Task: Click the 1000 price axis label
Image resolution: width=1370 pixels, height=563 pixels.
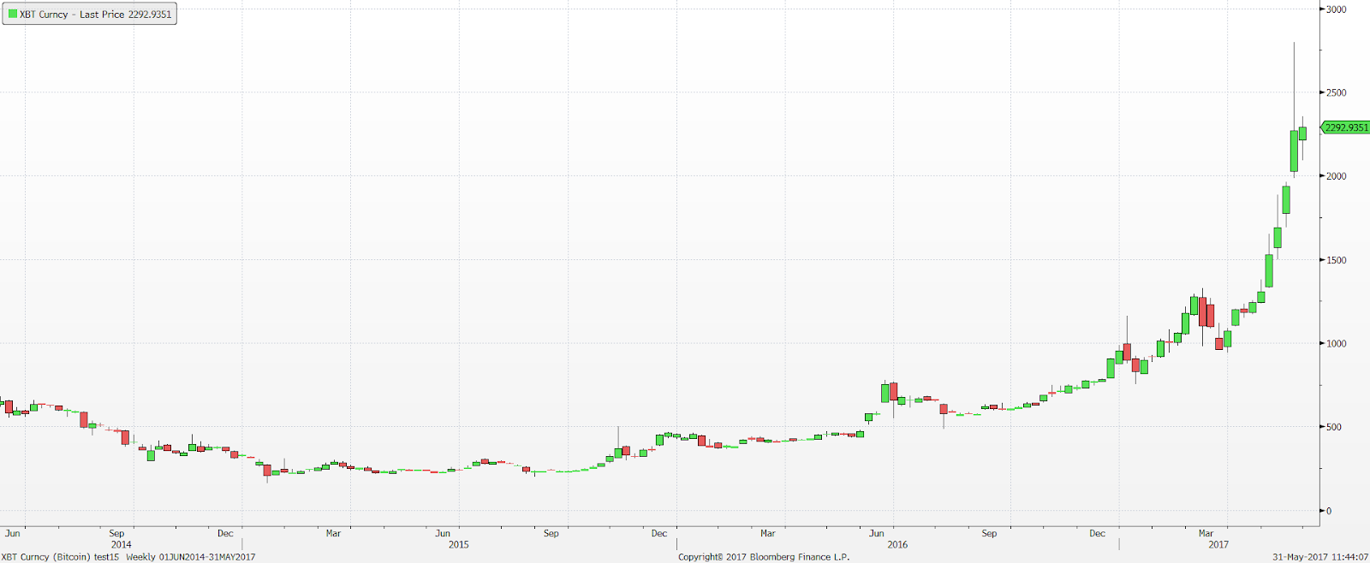Action: point(1336,344)
